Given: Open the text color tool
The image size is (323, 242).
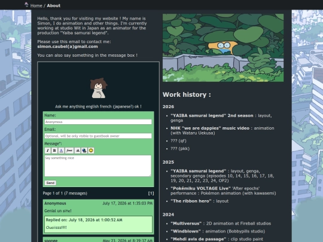Looking at the screenshot, I should tap(61, 151).
